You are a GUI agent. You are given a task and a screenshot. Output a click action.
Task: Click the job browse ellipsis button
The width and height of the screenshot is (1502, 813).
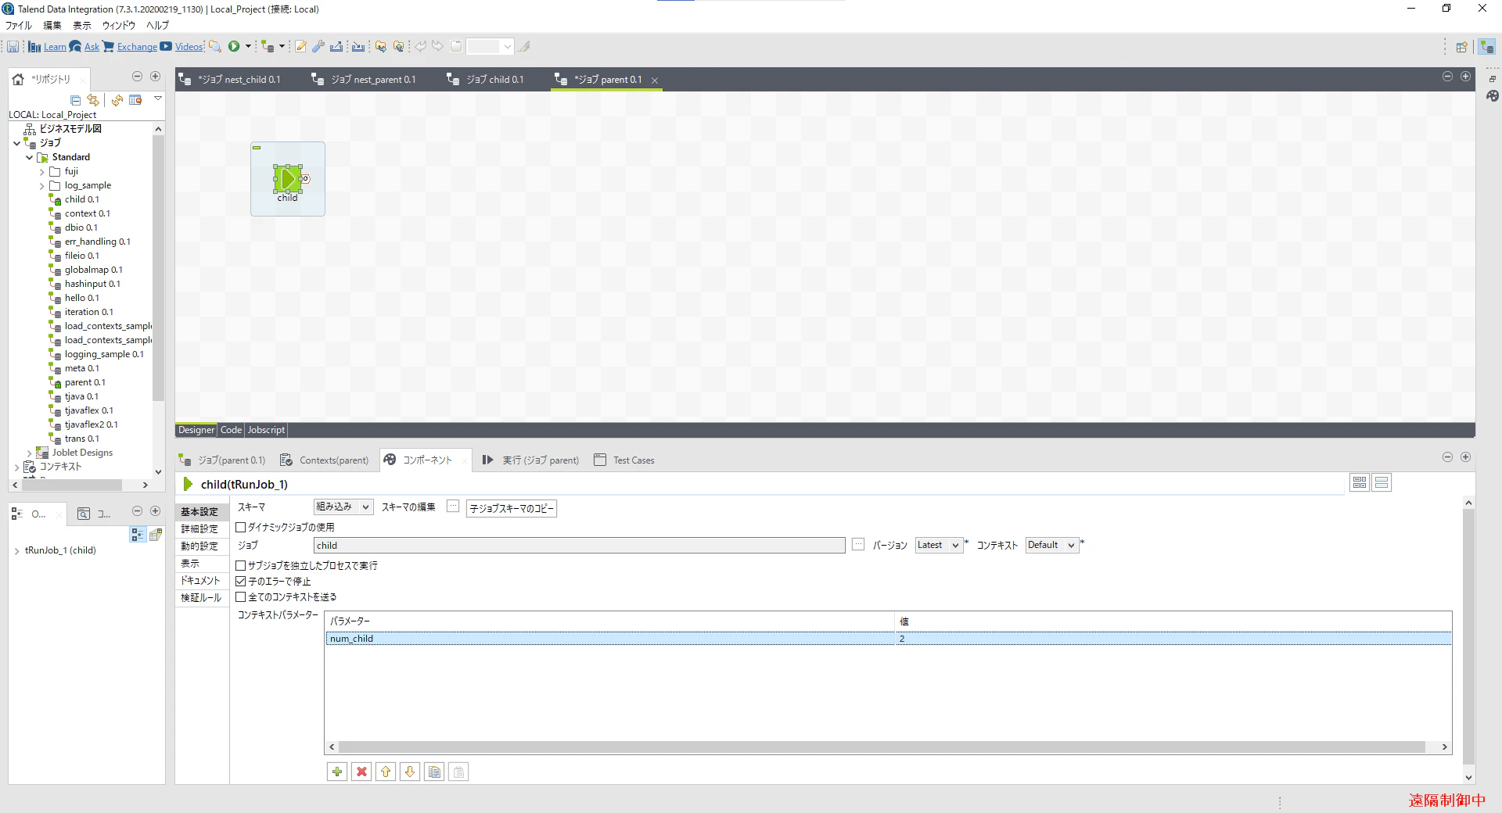pyautogui.click(x=858, y=545)
